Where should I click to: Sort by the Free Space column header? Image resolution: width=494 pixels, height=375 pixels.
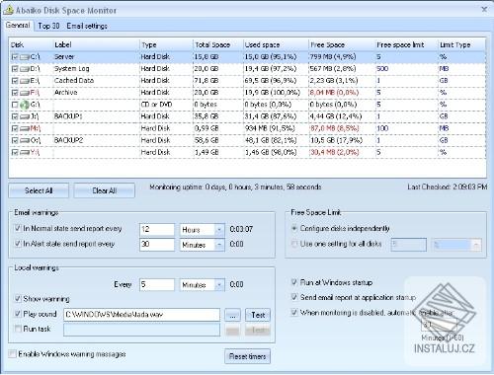click(342, 44)
